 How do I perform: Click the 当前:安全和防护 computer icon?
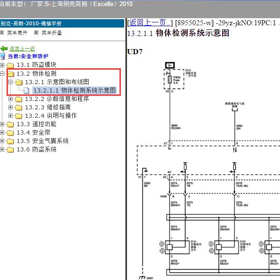pos(3,56)
